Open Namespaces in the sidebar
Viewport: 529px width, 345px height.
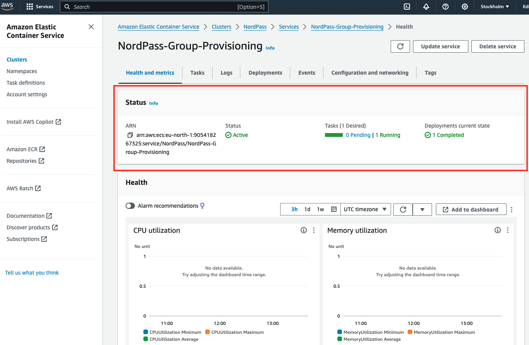tap(22, 71)
